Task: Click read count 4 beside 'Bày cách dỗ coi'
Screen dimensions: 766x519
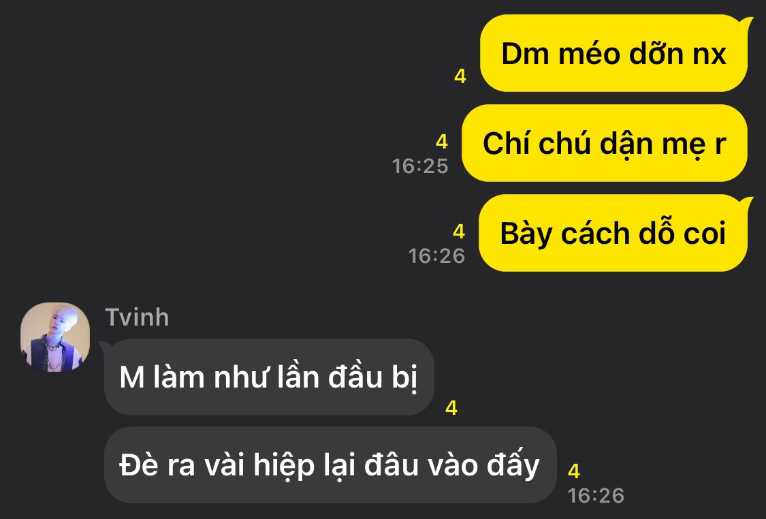Action: point(459,232)
